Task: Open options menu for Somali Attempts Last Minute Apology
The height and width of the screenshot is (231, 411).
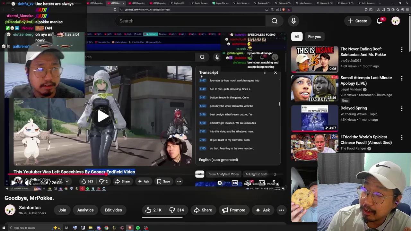Action: 402,78
